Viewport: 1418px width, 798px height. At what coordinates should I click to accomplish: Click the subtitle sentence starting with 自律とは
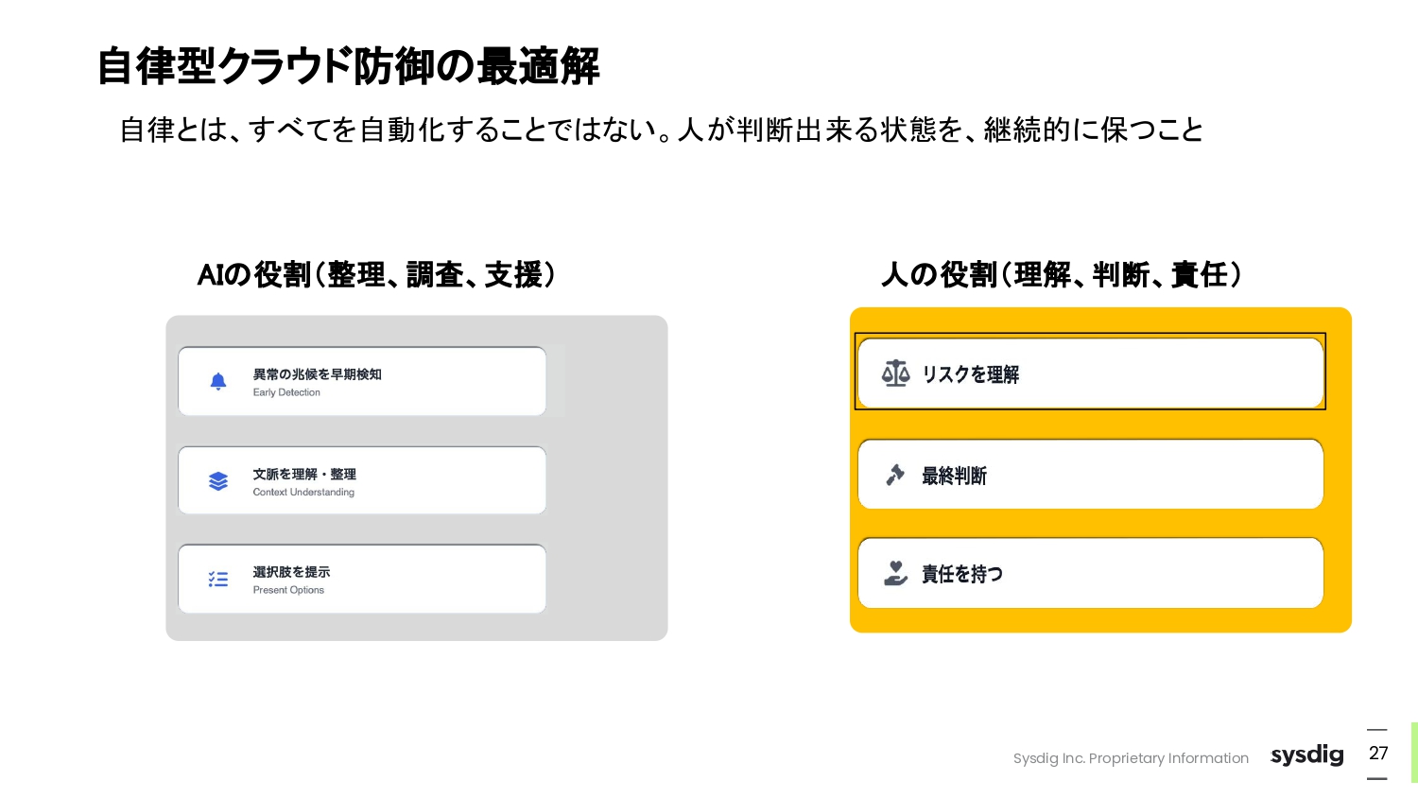[x=661, y=130]
